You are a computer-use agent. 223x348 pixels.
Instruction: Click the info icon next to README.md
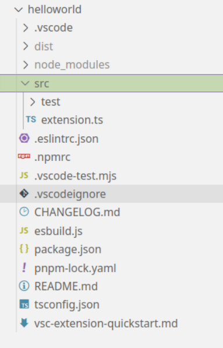(24, 286)
